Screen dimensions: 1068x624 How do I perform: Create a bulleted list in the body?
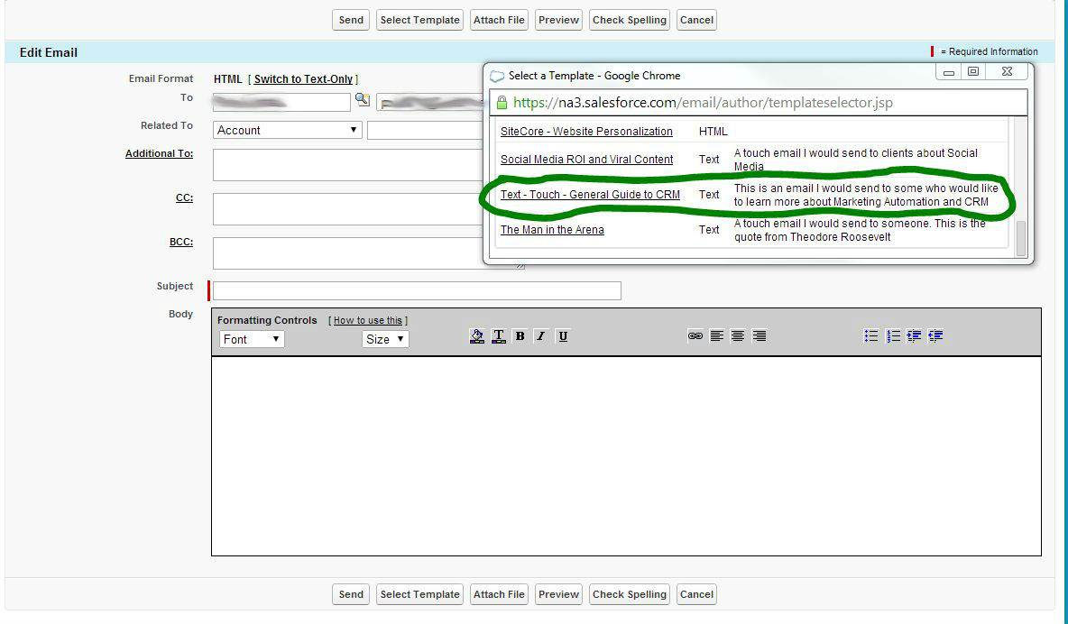870,336
